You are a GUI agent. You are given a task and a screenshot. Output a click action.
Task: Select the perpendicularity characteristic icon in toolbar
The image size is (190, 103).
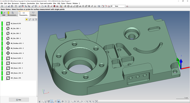coord(95,6)
